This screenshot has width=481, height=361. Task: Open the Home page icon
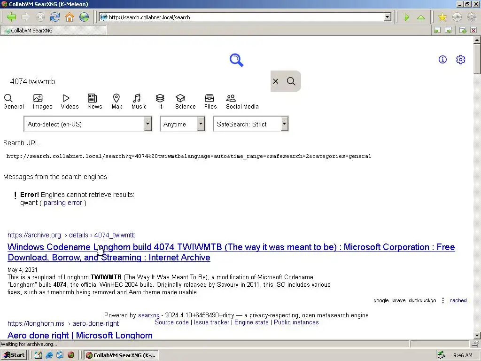(x=70, y=17)
